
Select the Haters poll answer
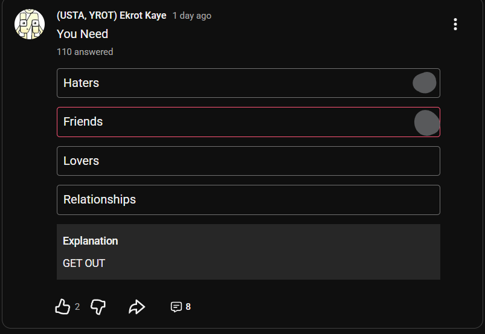pos(230,83)
